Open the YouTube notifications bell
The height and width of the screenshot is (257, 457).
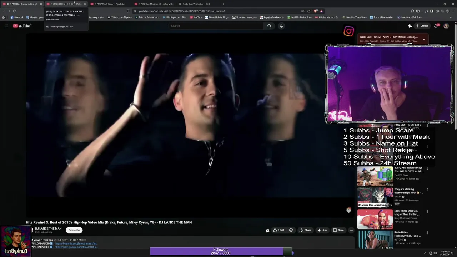coord(436,26)
